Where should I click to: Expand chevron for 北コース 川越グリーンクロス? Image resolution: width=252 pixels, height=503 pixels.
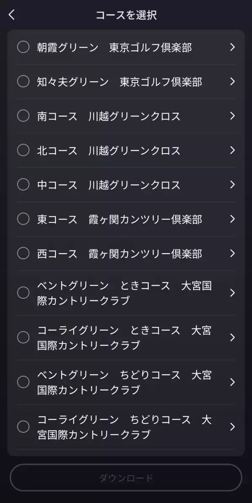[x=232, y=150]
